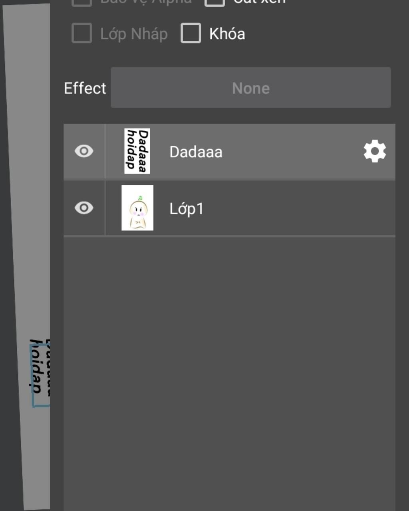Toggle the partially visible Cắt xén checkbox

pyautogui.click(x=215, y=2)
